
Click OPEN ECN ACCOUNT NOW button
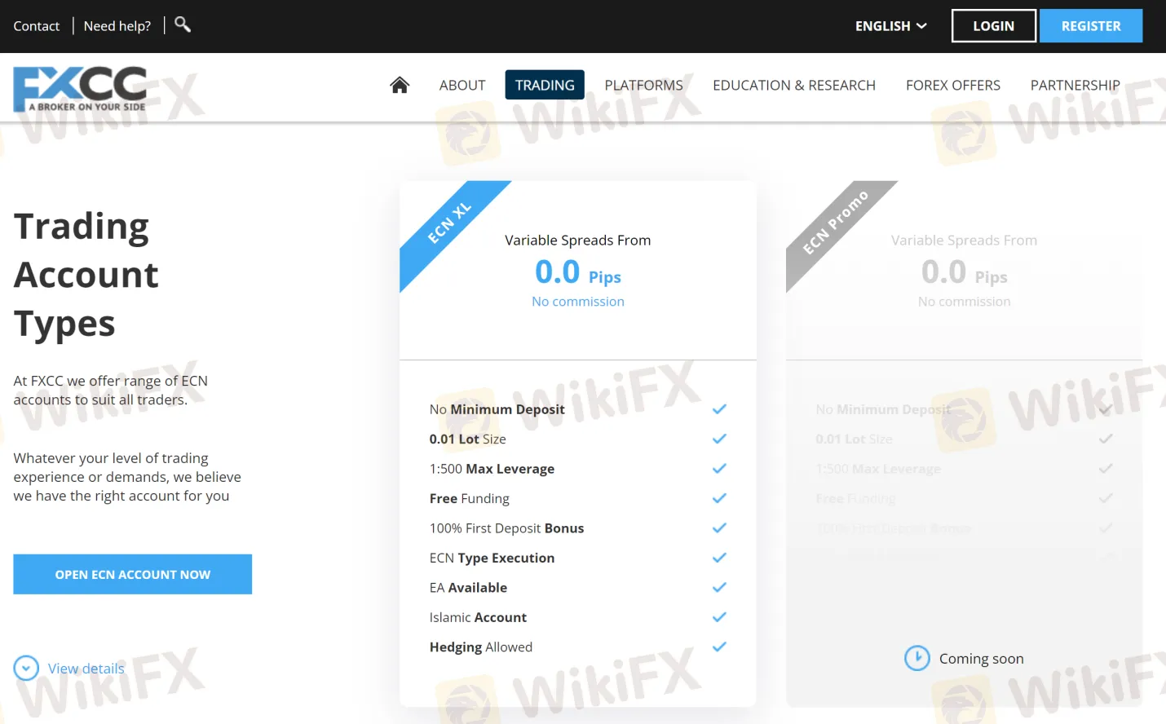(133, 575)
